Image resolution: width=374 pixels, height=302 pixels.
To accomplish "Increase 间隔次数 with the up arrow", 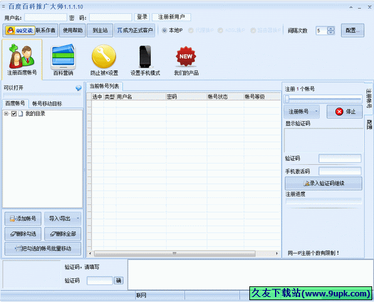I will click(331, 28).
